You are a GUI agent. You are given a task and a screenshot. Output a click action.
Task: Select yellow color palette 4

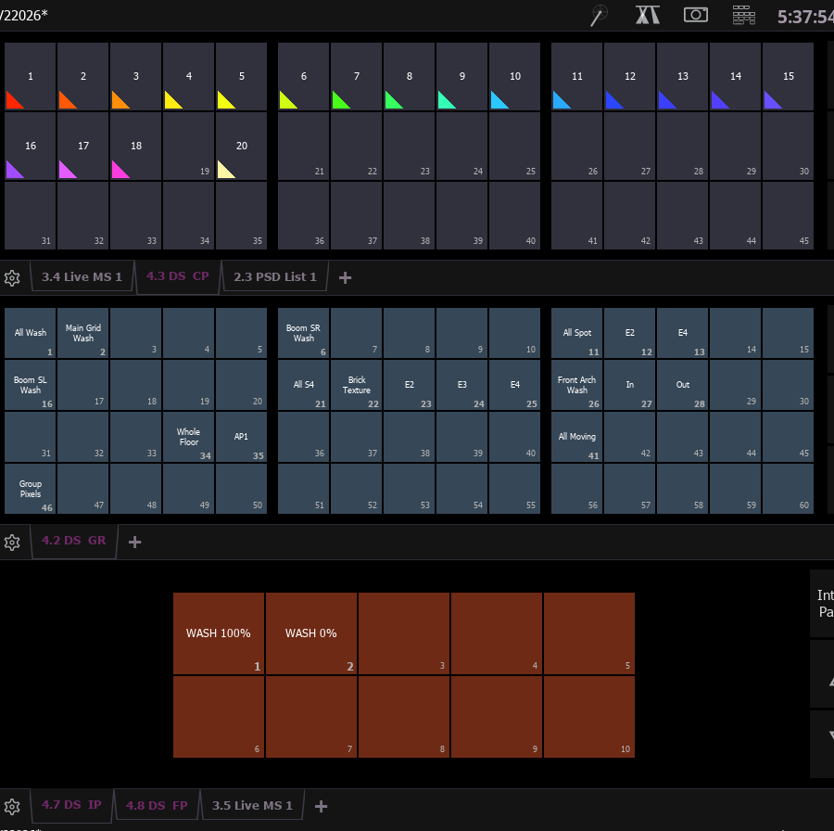pyautogui.click(x=188, y=77)
